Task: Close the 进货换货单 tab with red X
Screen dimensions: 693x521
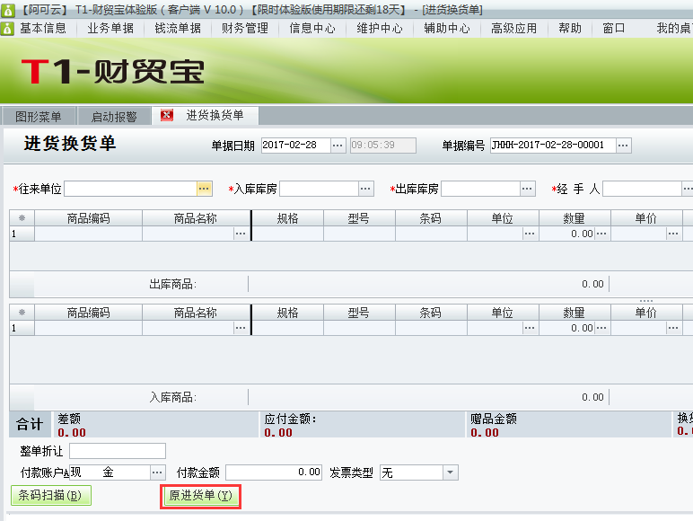Action: coord(167,116)
